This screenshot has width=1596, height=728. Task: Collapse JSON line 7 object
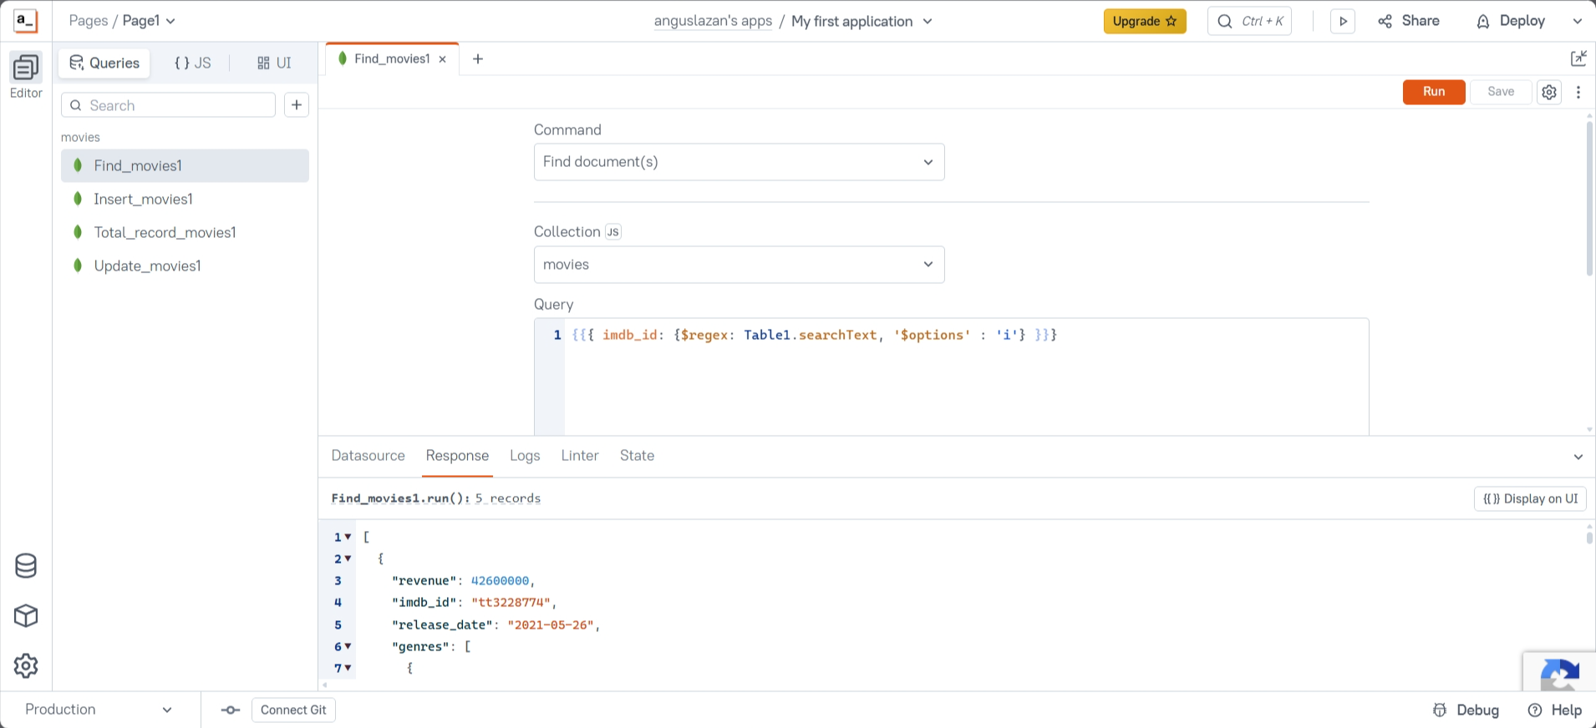348,668
